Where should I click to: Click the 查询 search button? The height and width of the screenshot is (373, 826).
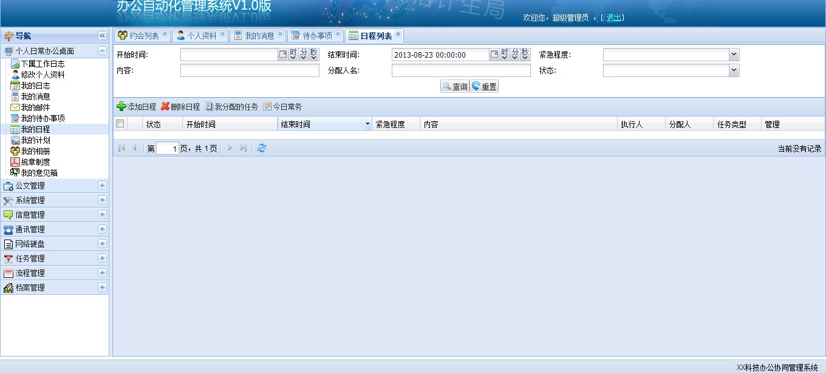coord(454,86)
